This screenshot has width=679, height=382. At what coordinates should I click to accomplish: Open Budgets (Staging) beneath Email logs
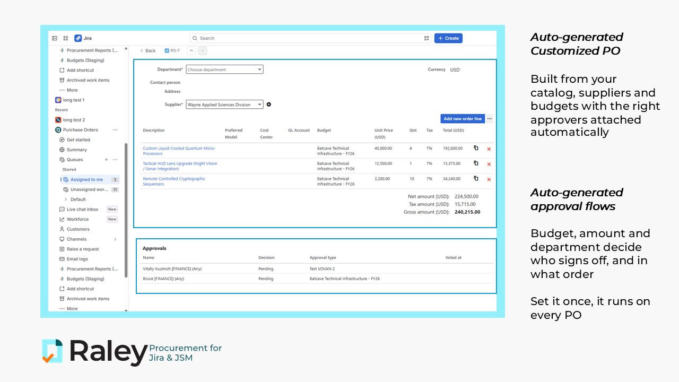85,279
